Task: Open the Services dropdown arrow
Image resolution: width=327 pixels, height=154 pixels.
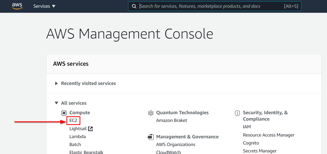Action: pyautogui.click(x=54, y=6)
